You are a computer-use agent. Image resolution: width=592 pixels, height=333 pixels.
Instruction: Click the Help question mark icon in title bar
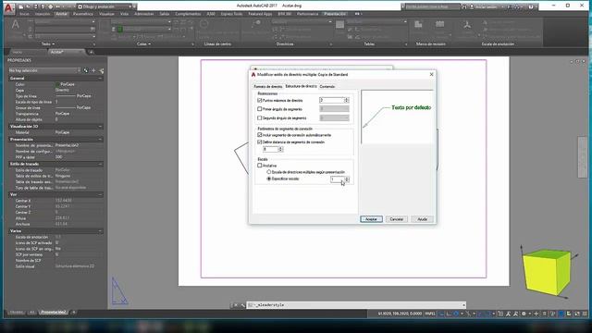(531, 6)
